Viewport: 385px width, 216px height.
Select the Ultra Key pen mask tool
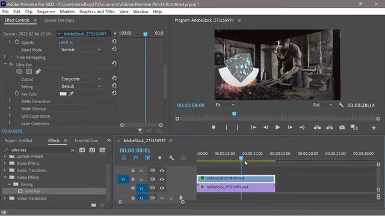pyautogui.click(x=38, y=71)
